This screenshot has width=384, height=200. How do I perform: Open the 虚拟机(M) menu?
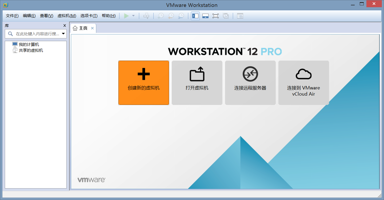pyautogui.click(x=67, y=16)
